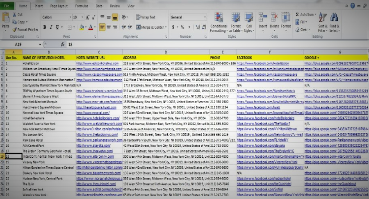Open the Help question mark icon

click(353, 6)
